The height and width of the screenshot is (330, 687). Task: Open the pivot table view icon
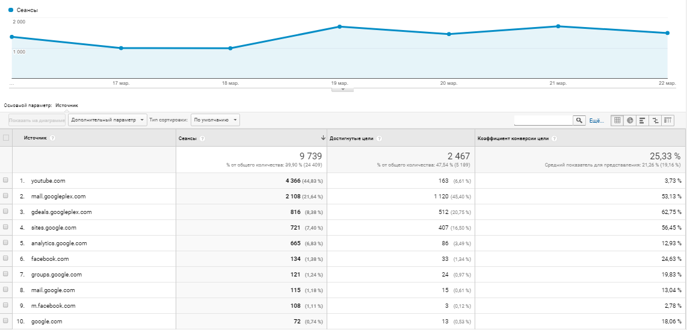click(x=668, y=120)
